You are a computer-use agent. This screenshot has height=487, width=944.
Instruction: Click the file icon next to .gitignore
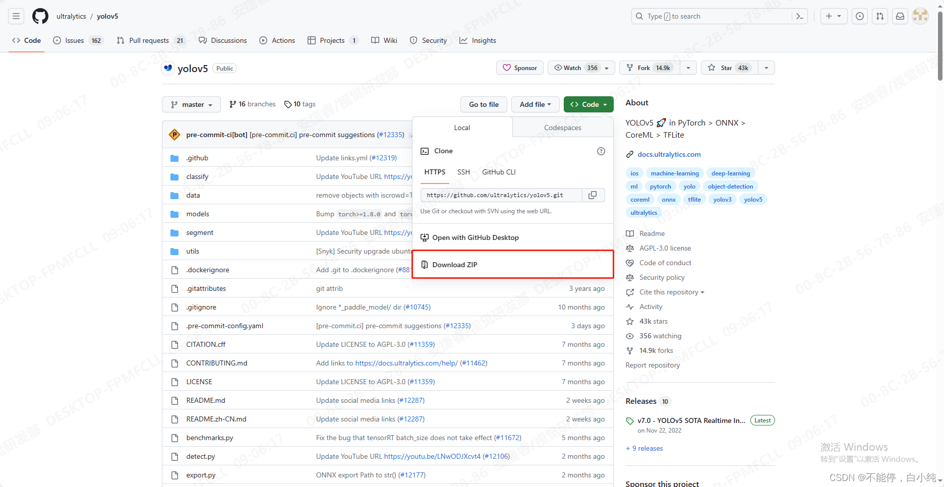(174, 308)
